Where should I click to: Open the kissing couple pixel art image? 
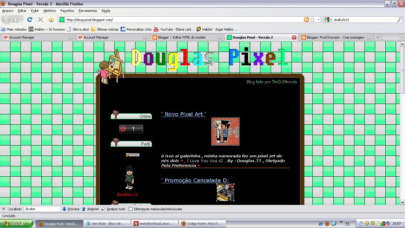(x=225, y=132)
